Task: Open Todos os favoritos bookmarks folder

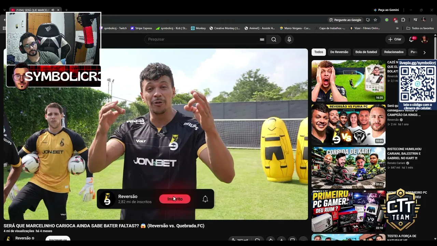Action: [x=420, y=28]
